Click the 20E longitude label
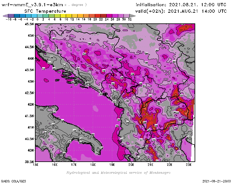This screenshot has width=237, height=183. pos(131,165)
